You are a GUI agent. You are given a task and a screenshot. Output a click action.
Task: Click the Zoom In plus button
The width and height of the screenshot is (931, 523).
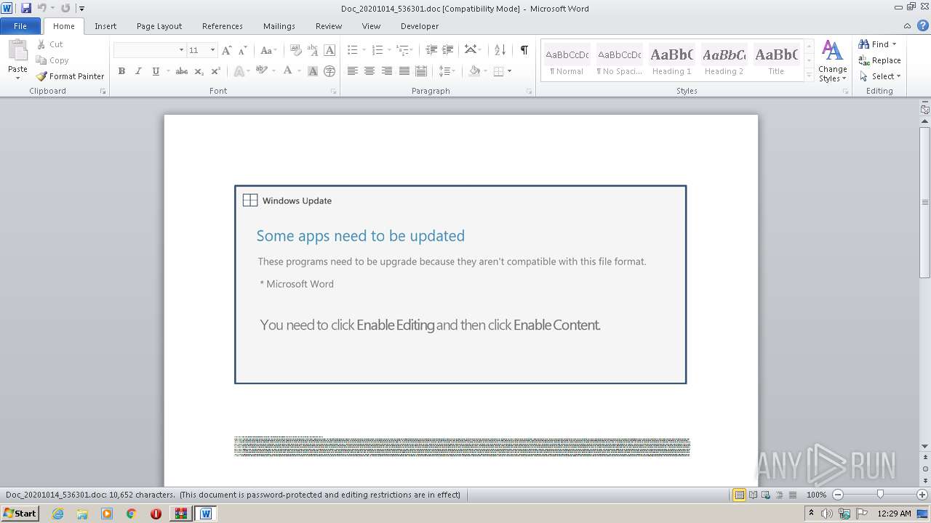[x=922, y=495]
